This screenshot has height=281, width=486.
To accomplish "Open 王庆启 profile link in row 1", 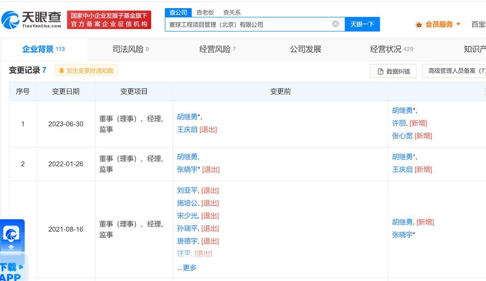I will [x=187, y=130].
